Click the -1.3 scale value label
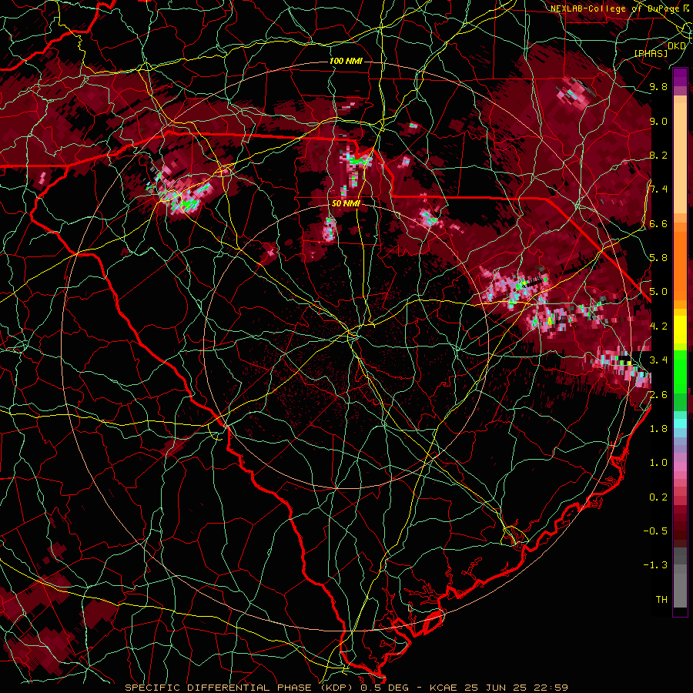The height and width of the screenshot is (693, 693). [655, 565]
